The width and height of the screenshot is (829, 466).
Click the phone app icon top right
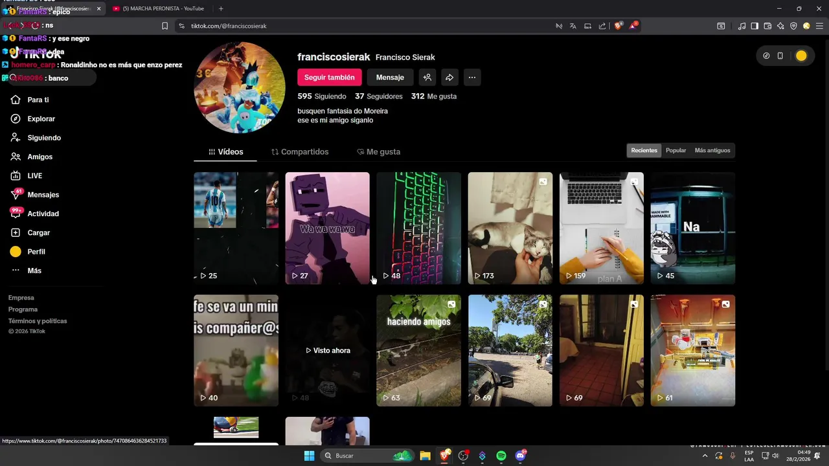click(780, 56)
